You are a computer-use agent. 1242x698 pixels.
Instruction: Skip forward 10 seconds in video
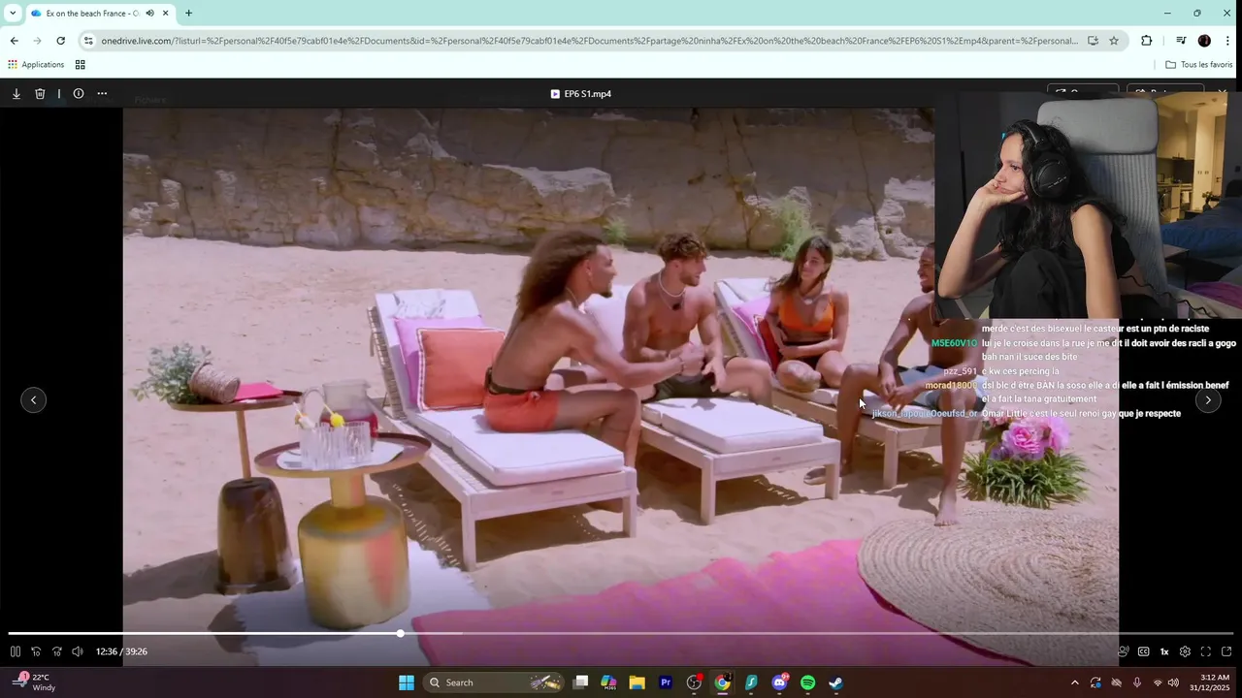click(x=56, y=651)
